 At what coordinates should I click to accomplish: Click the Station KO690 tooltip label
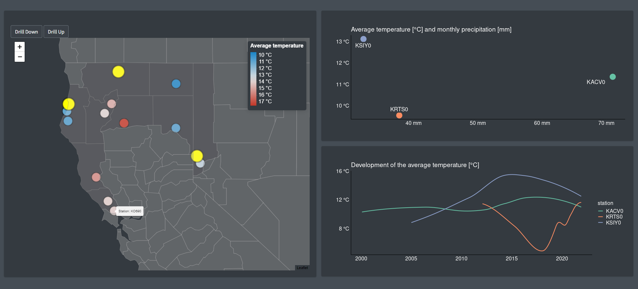130,211
